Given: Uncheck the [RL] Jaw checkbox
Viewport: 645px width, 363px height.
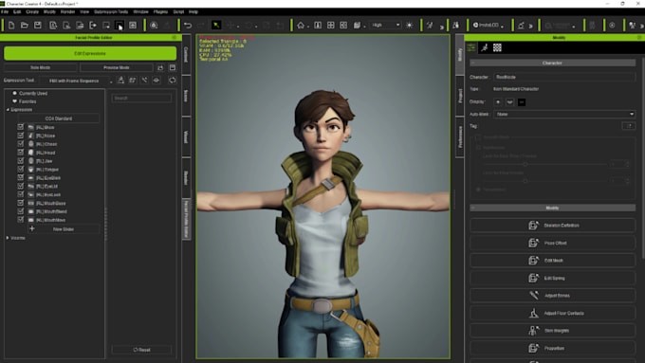Looking at the screenshot, I should (21, 161).
